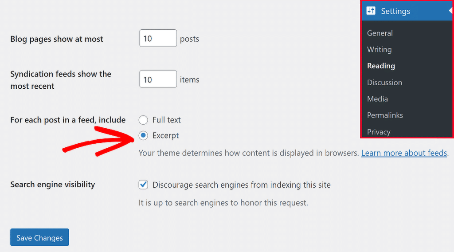The width and height of the screenshot is (454, 252).
Task: Uncheck Discourage search engines checkbox
Action: pyautogui.click(x=143, y=185)
